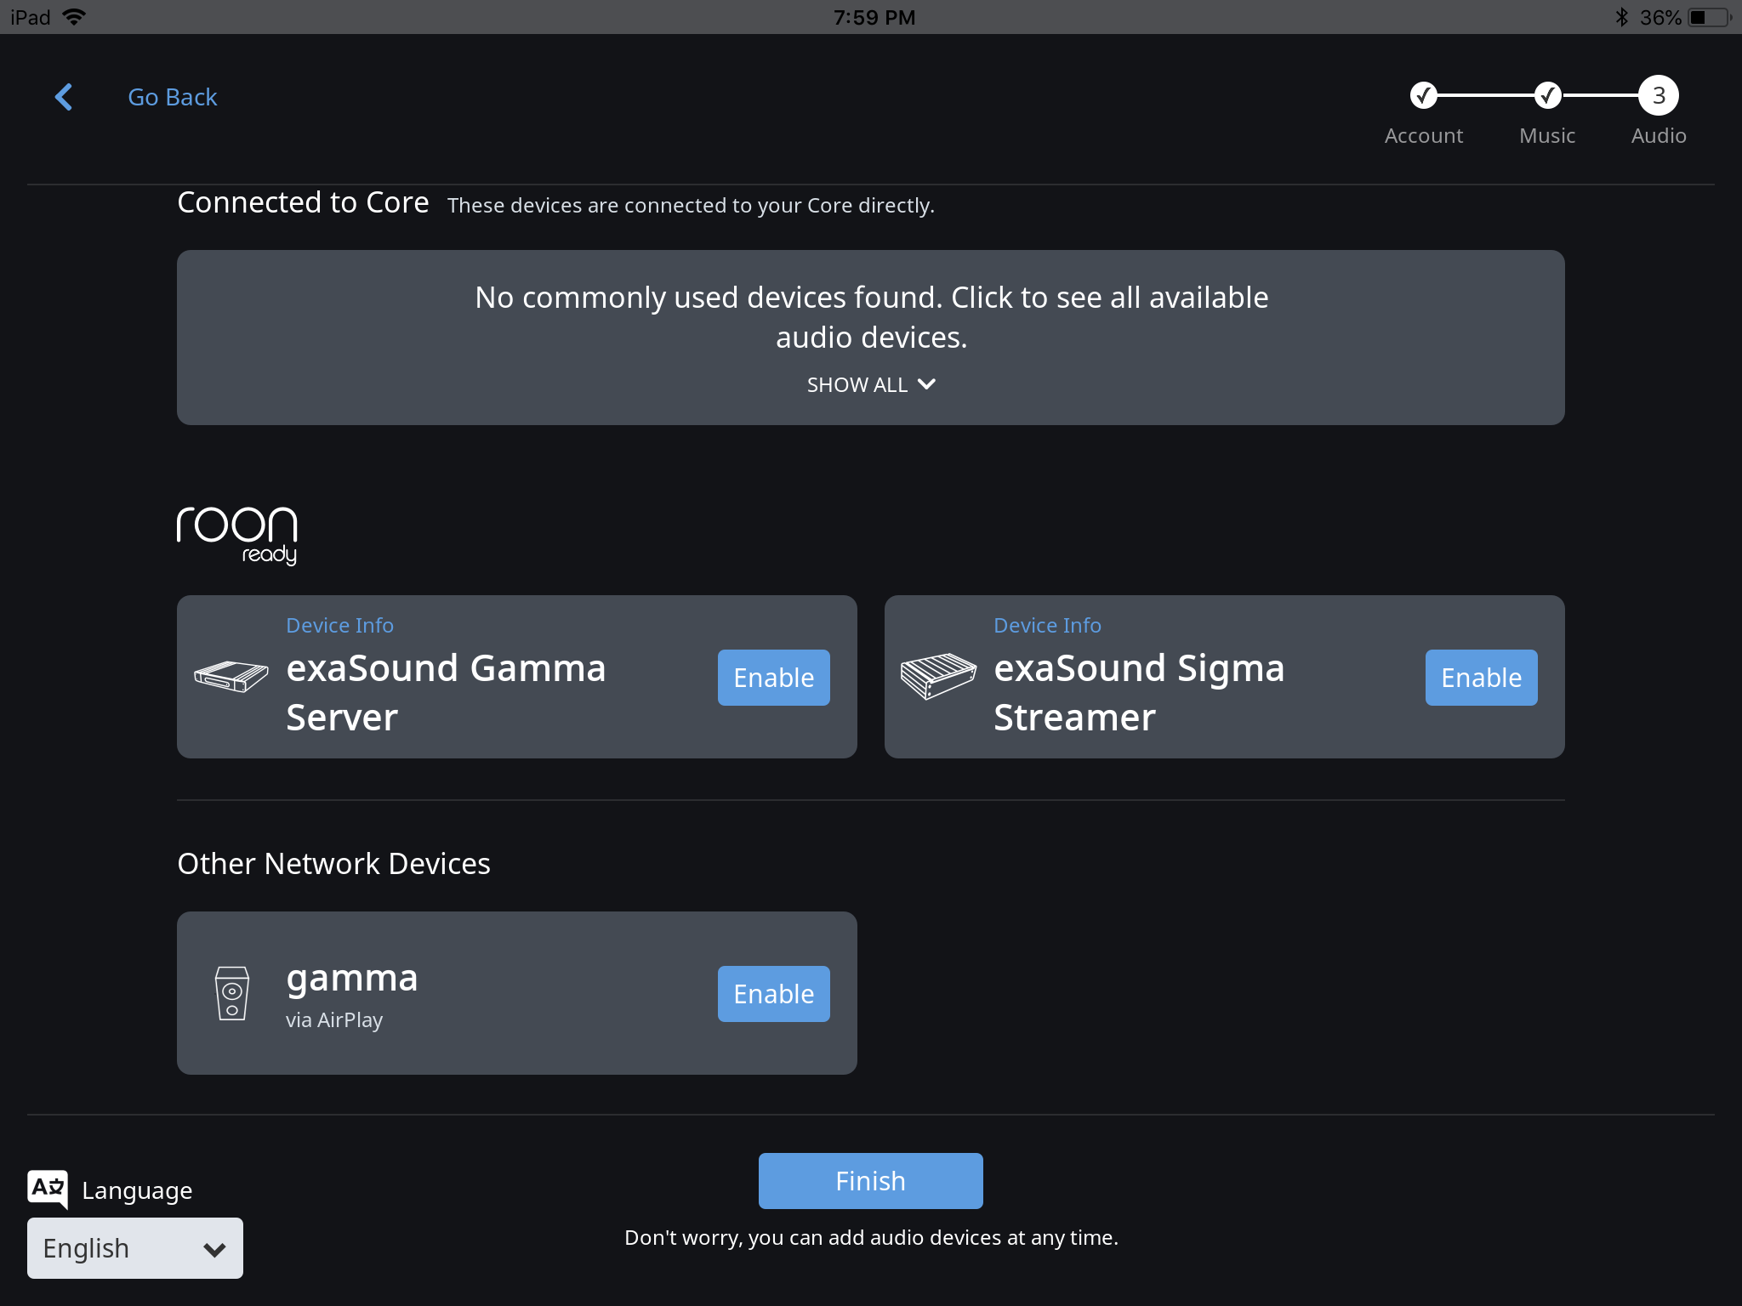
Task: Open the Music setup step label
Action: coord(1547,136)
